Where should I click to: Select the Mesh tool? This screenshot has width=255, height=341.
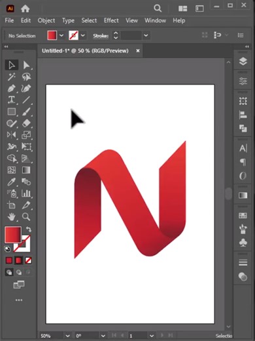click(x=12, y=170)
